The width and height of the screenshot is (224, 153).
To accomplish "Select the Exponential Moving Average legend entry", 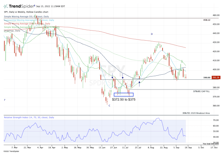I will click(x=29, y=20).
